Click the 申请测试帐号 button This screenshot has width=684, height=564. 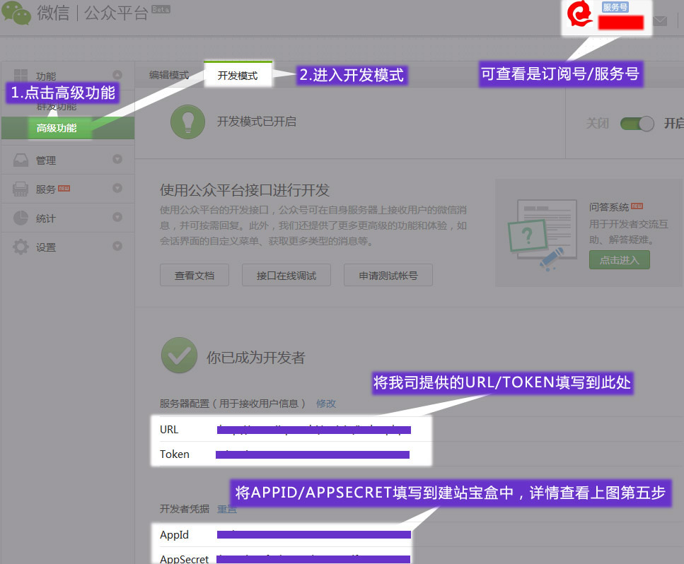pos(388,276)
